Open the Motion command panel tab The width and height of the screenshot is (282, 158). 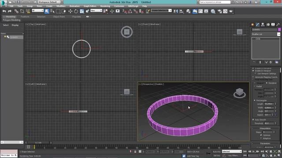[268, 25]
